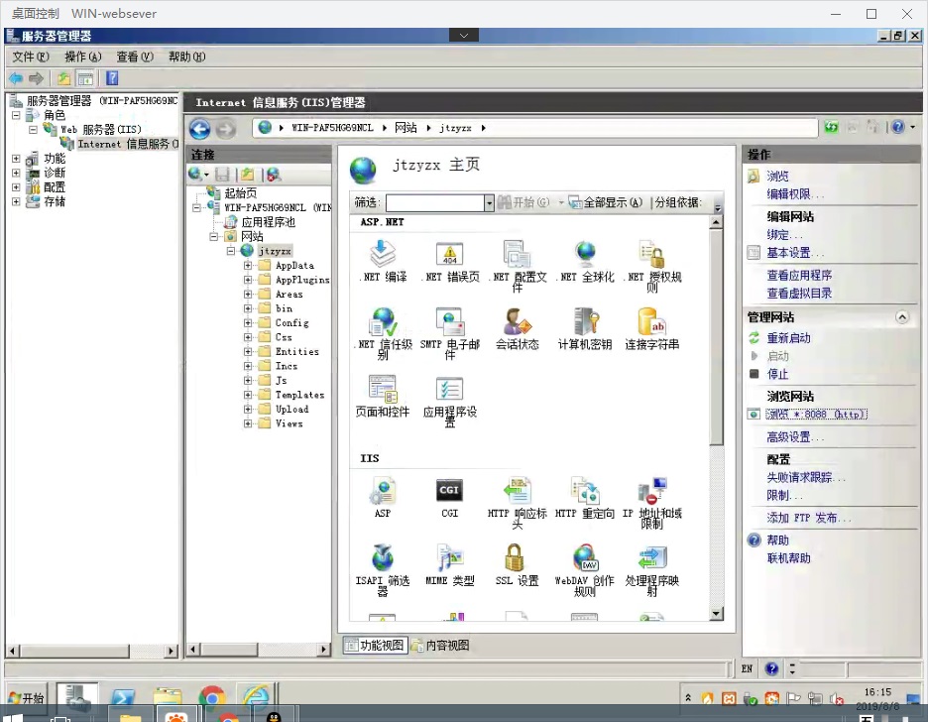Open the HTTP 重定向 icon
The image size is (928, 722).
coord(585,491)
